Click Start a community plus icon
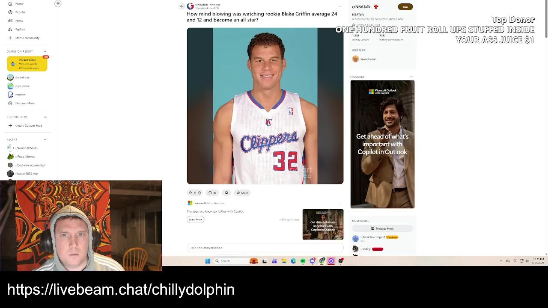 pyautogui.click(x=10, y=38)
